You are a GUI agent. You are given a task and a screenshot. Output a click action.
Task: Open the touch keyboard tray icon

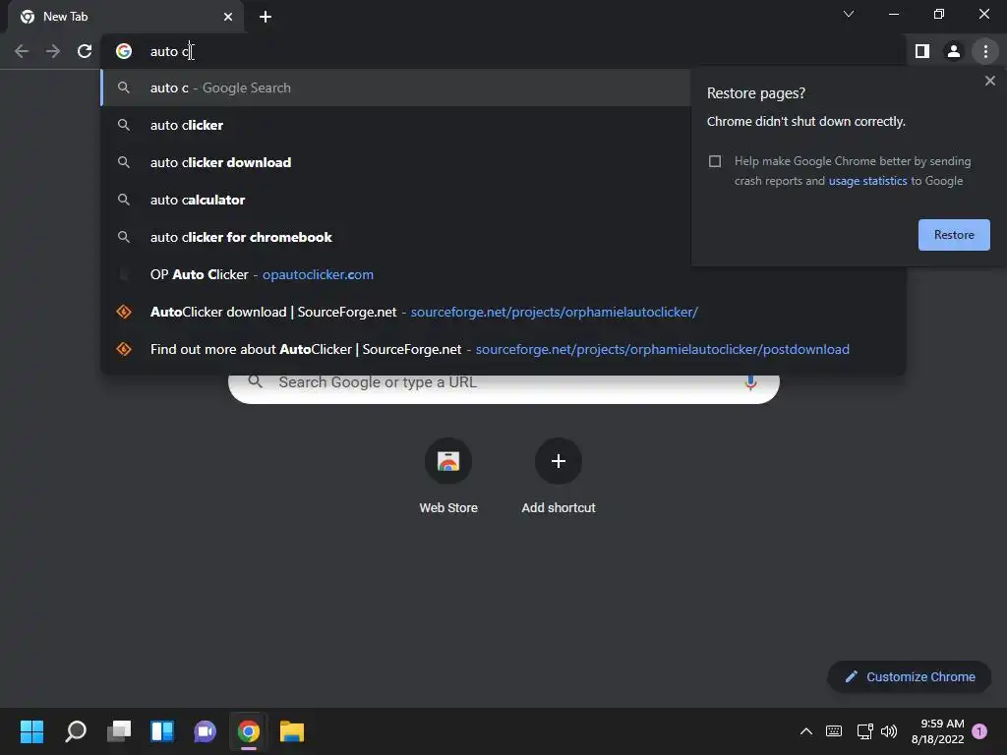[834, 731]
